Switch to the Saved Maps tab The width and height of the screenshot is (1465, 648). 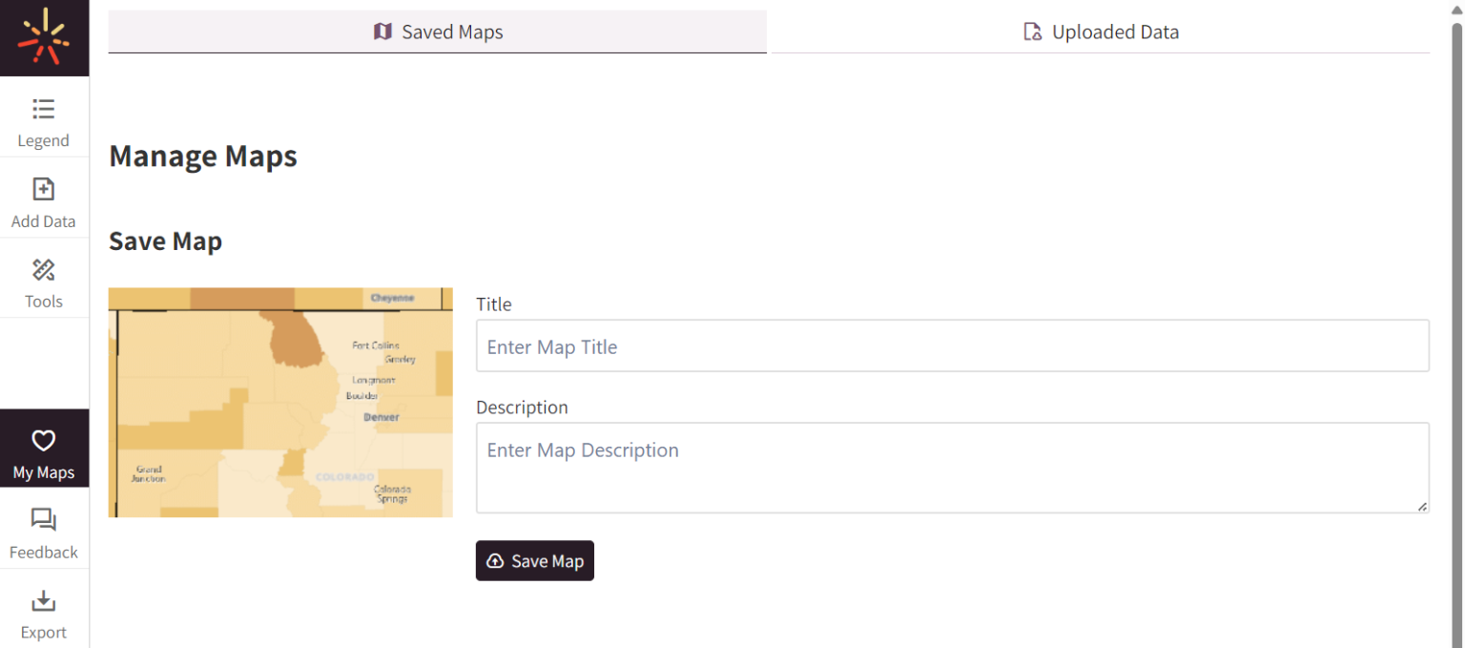pyautogui.click(x=438, y=31)
